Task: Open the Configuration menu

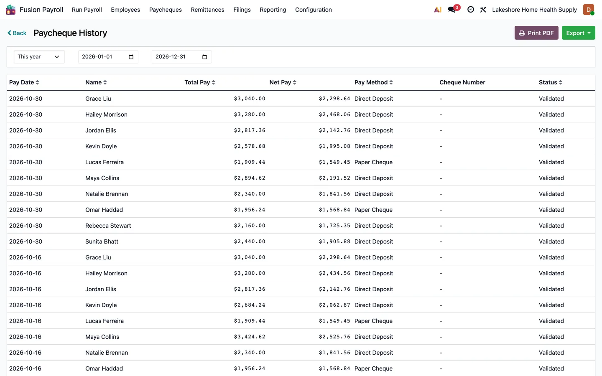Action: [x=314, y=10]
